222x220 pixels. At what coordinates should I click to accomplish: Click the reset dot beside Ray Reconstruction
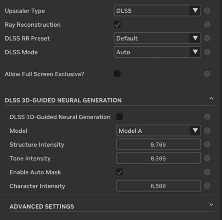(207, 25)
